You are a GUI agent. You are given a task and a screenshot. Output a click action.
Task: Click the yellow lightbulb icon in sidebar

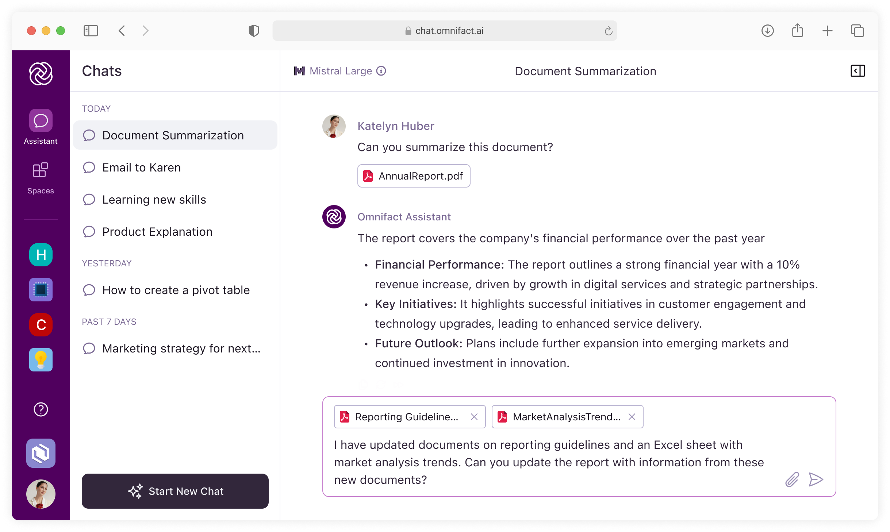pyautogui.click(x=41, y=360)
